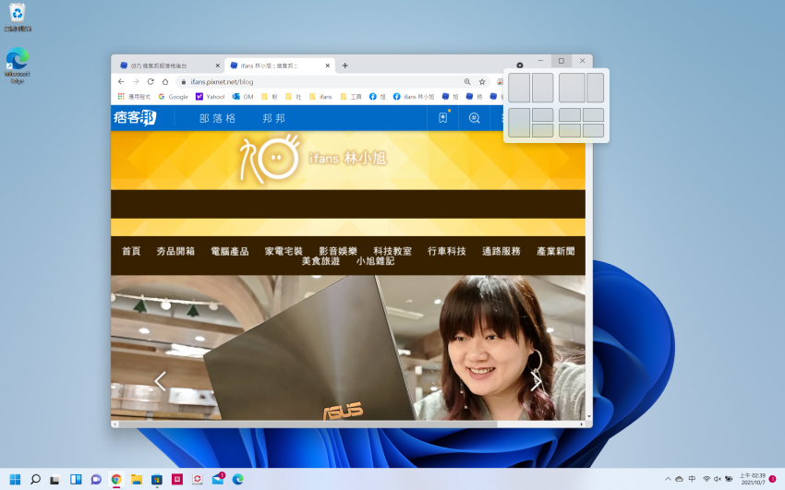The width and height of the screenshot is (785, 490).
Task: Open Chrome's home page button
Action: [x=165, y=81]
